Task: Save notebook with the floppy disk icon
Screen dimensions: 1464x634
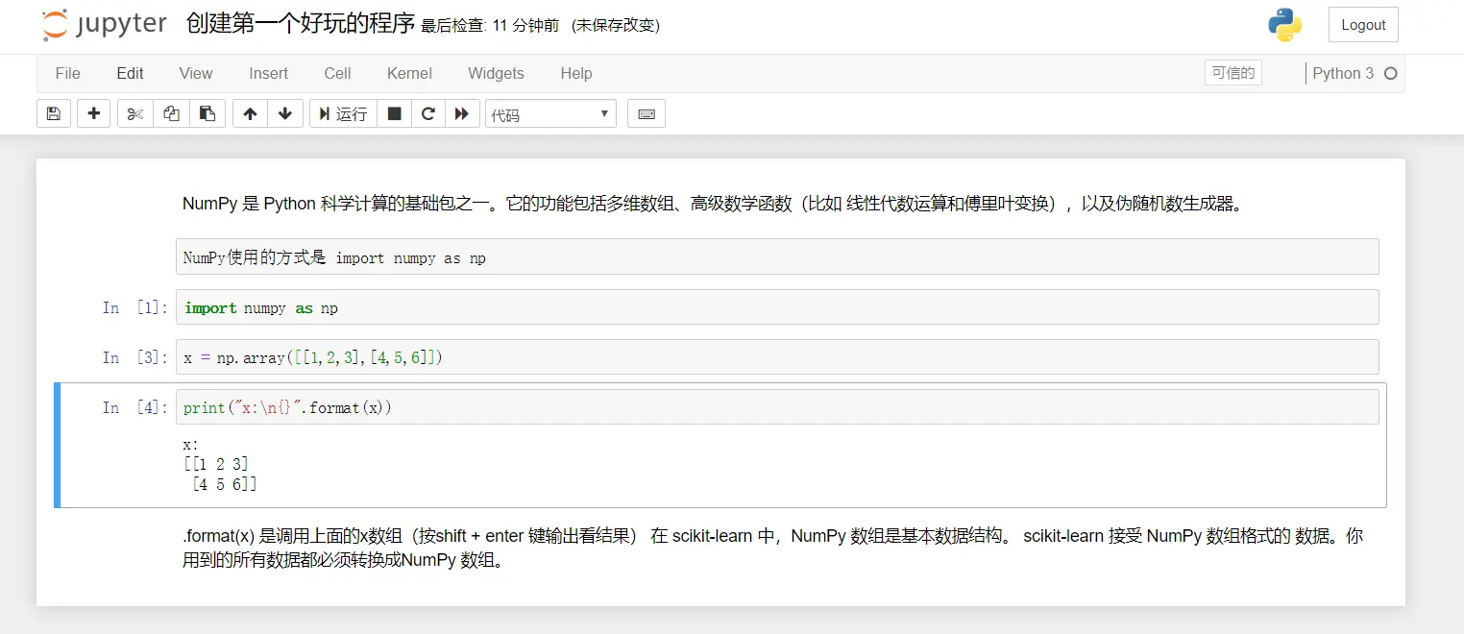Action: pyautogui.click(x=54, y=113)
